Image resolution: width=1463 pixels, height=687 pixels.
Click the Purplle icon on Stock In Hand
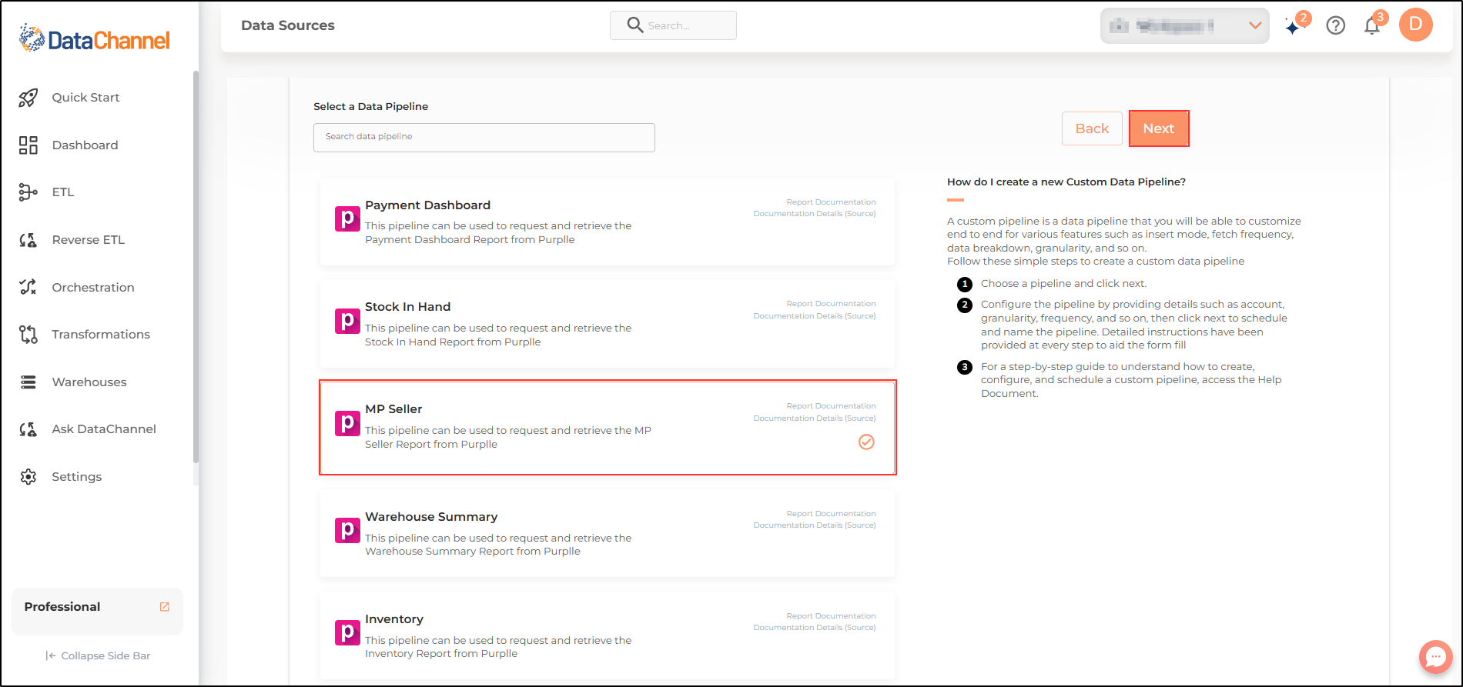click(x=347, y=321)
